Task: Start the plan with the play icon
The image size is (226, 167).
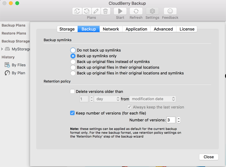Action: (x=120, y=11)
